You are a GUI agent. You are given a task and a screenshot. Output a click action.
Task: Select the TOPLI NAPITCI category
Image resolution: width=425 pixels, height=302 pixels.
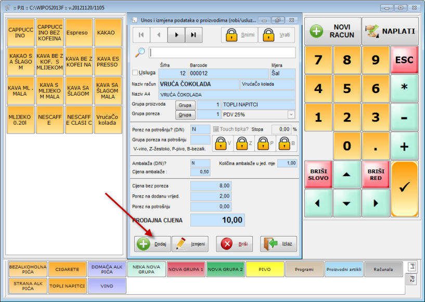68,286
